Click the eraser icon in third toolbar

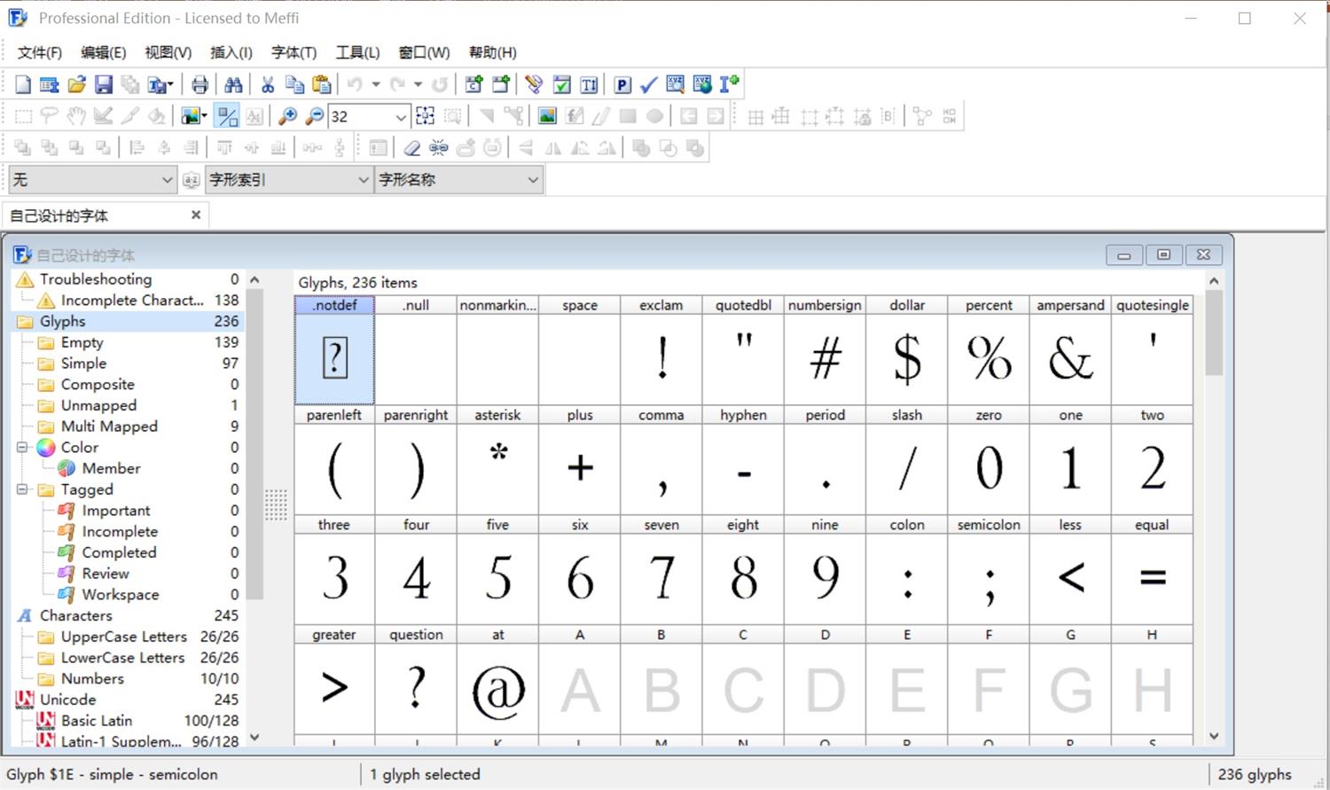pyautogui.click(x=411, y=148)
